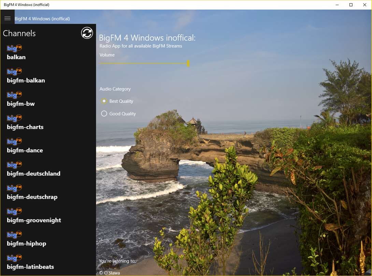This screenshot has width=372, height=276.
Task: Click the bigFM logo above bigfm-balkan
Action: pyautogui.click(x=14, y=71)
